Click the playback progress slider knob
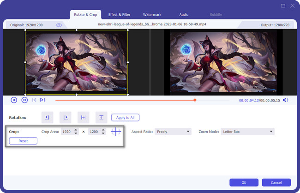 tap(195, 100)
